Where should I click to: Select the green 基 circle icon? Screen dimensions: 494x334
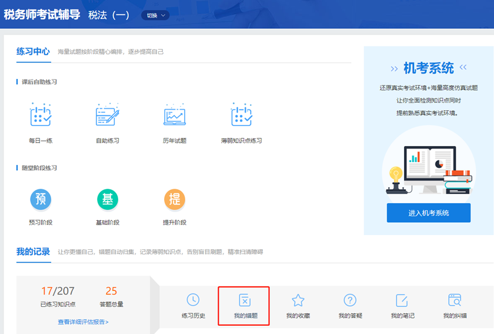click(x=108, y=199)
